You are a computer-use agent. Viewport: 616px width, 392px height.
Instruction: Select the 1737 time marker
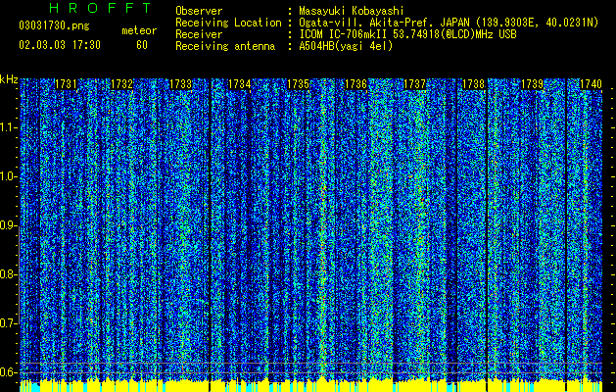tap(415, 84)
